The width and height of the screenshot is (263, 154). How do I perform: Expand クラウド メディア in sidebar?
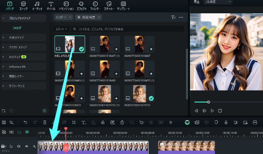(x=24, y=47)
